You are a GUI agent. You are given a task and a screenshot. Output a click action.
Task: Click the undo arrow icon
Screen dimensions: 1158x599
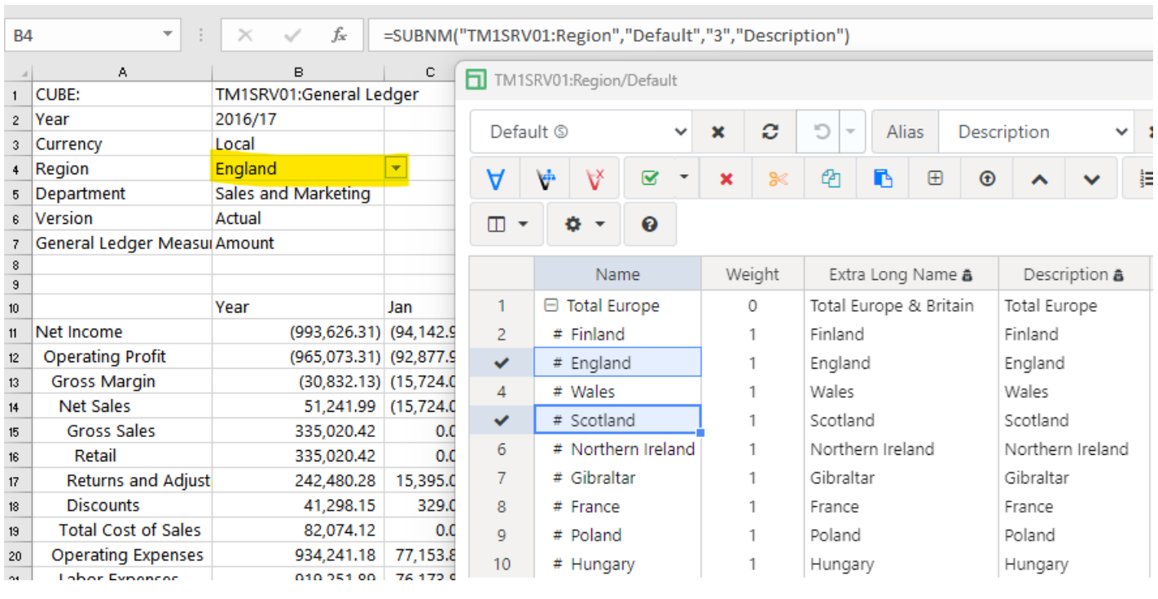822,132
